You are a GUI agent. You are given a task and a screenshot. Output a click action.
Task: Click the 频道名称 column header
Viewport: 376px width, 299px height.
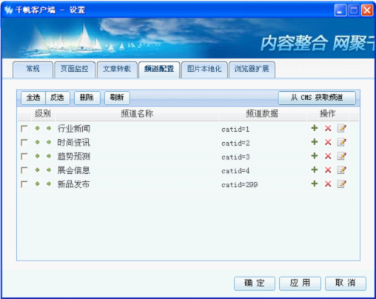pos(137,113)
